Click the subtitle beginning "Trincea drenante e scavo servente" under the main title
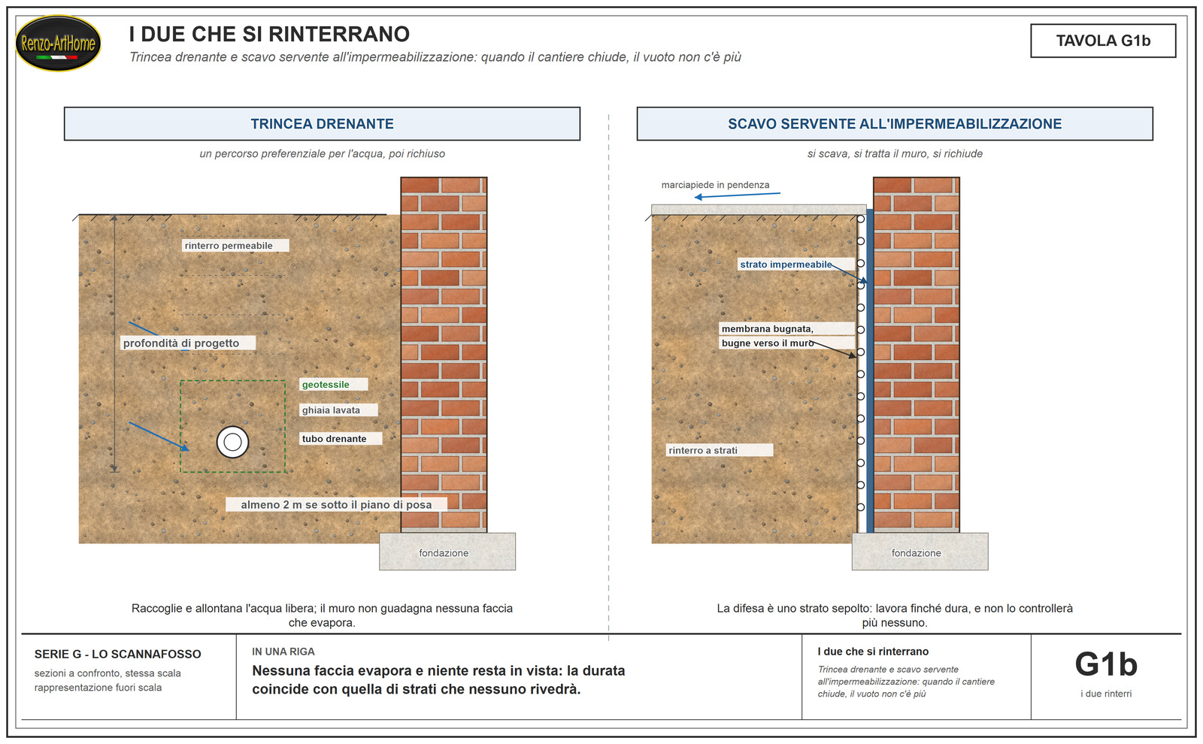1203x744 pixels. 435,57
